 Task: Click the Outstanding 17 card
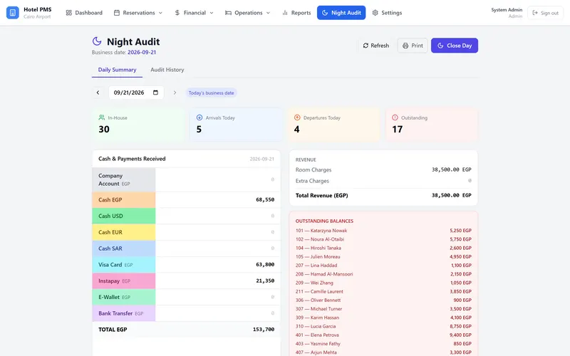point(432,125)
